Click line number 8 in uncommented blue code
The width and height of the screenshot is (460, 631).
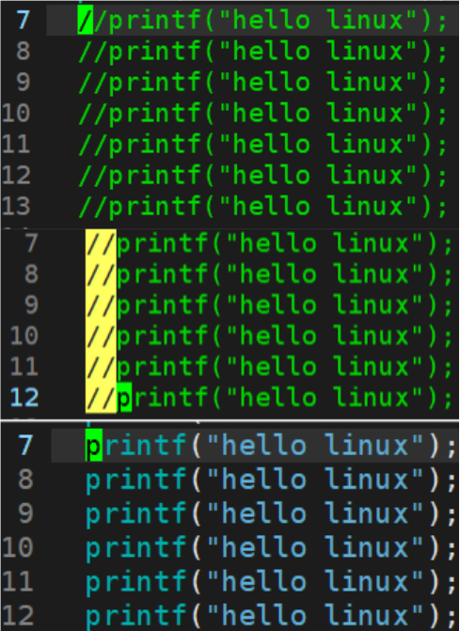(25, 480)
